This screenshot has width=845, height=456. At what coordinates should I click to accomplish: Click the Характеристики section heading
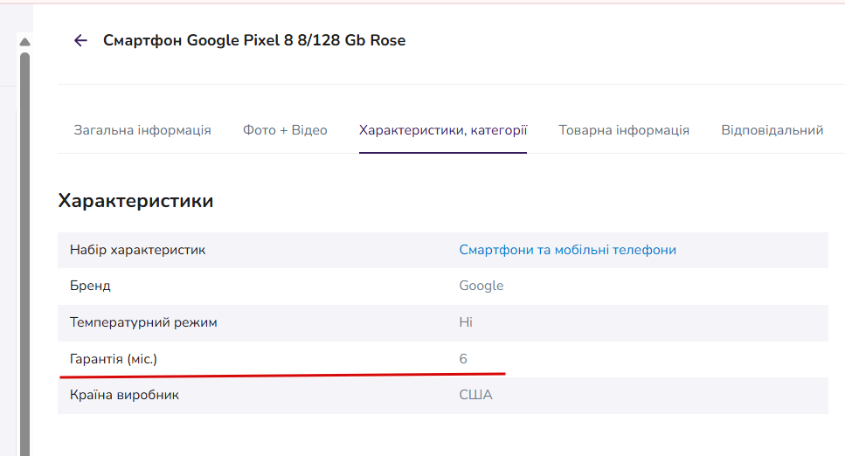[135, 201]
